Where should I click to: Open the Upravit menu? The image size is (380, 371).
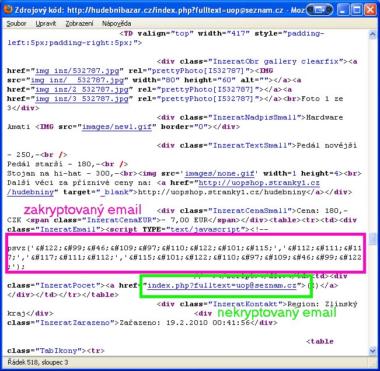[x=46, y=23]
